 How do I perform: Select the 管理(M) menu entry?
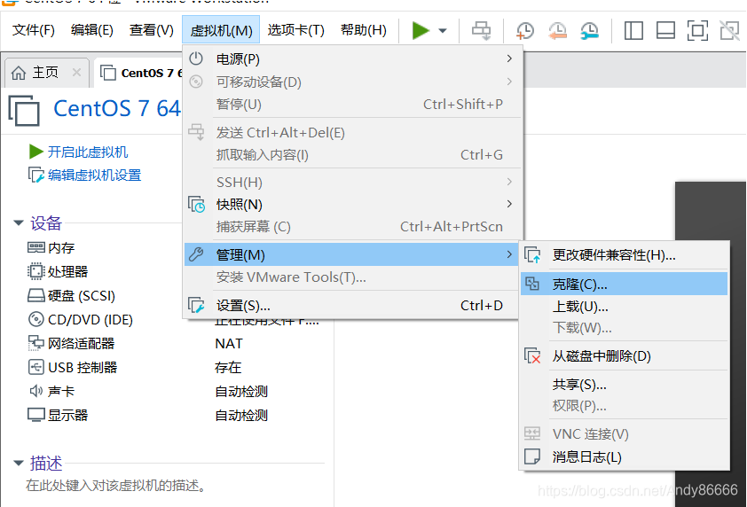click(351, 254)
